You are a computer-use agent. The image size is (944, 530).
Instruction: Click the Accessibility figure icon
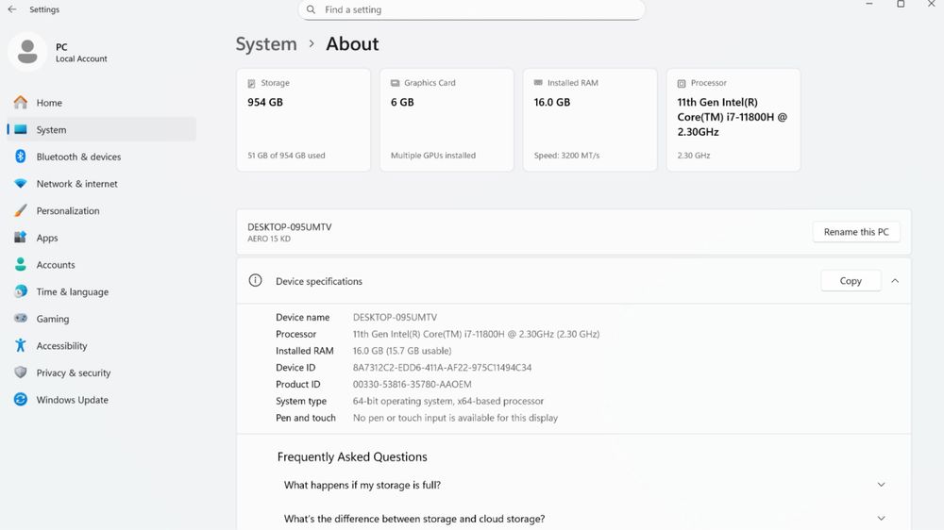point(21,346)
